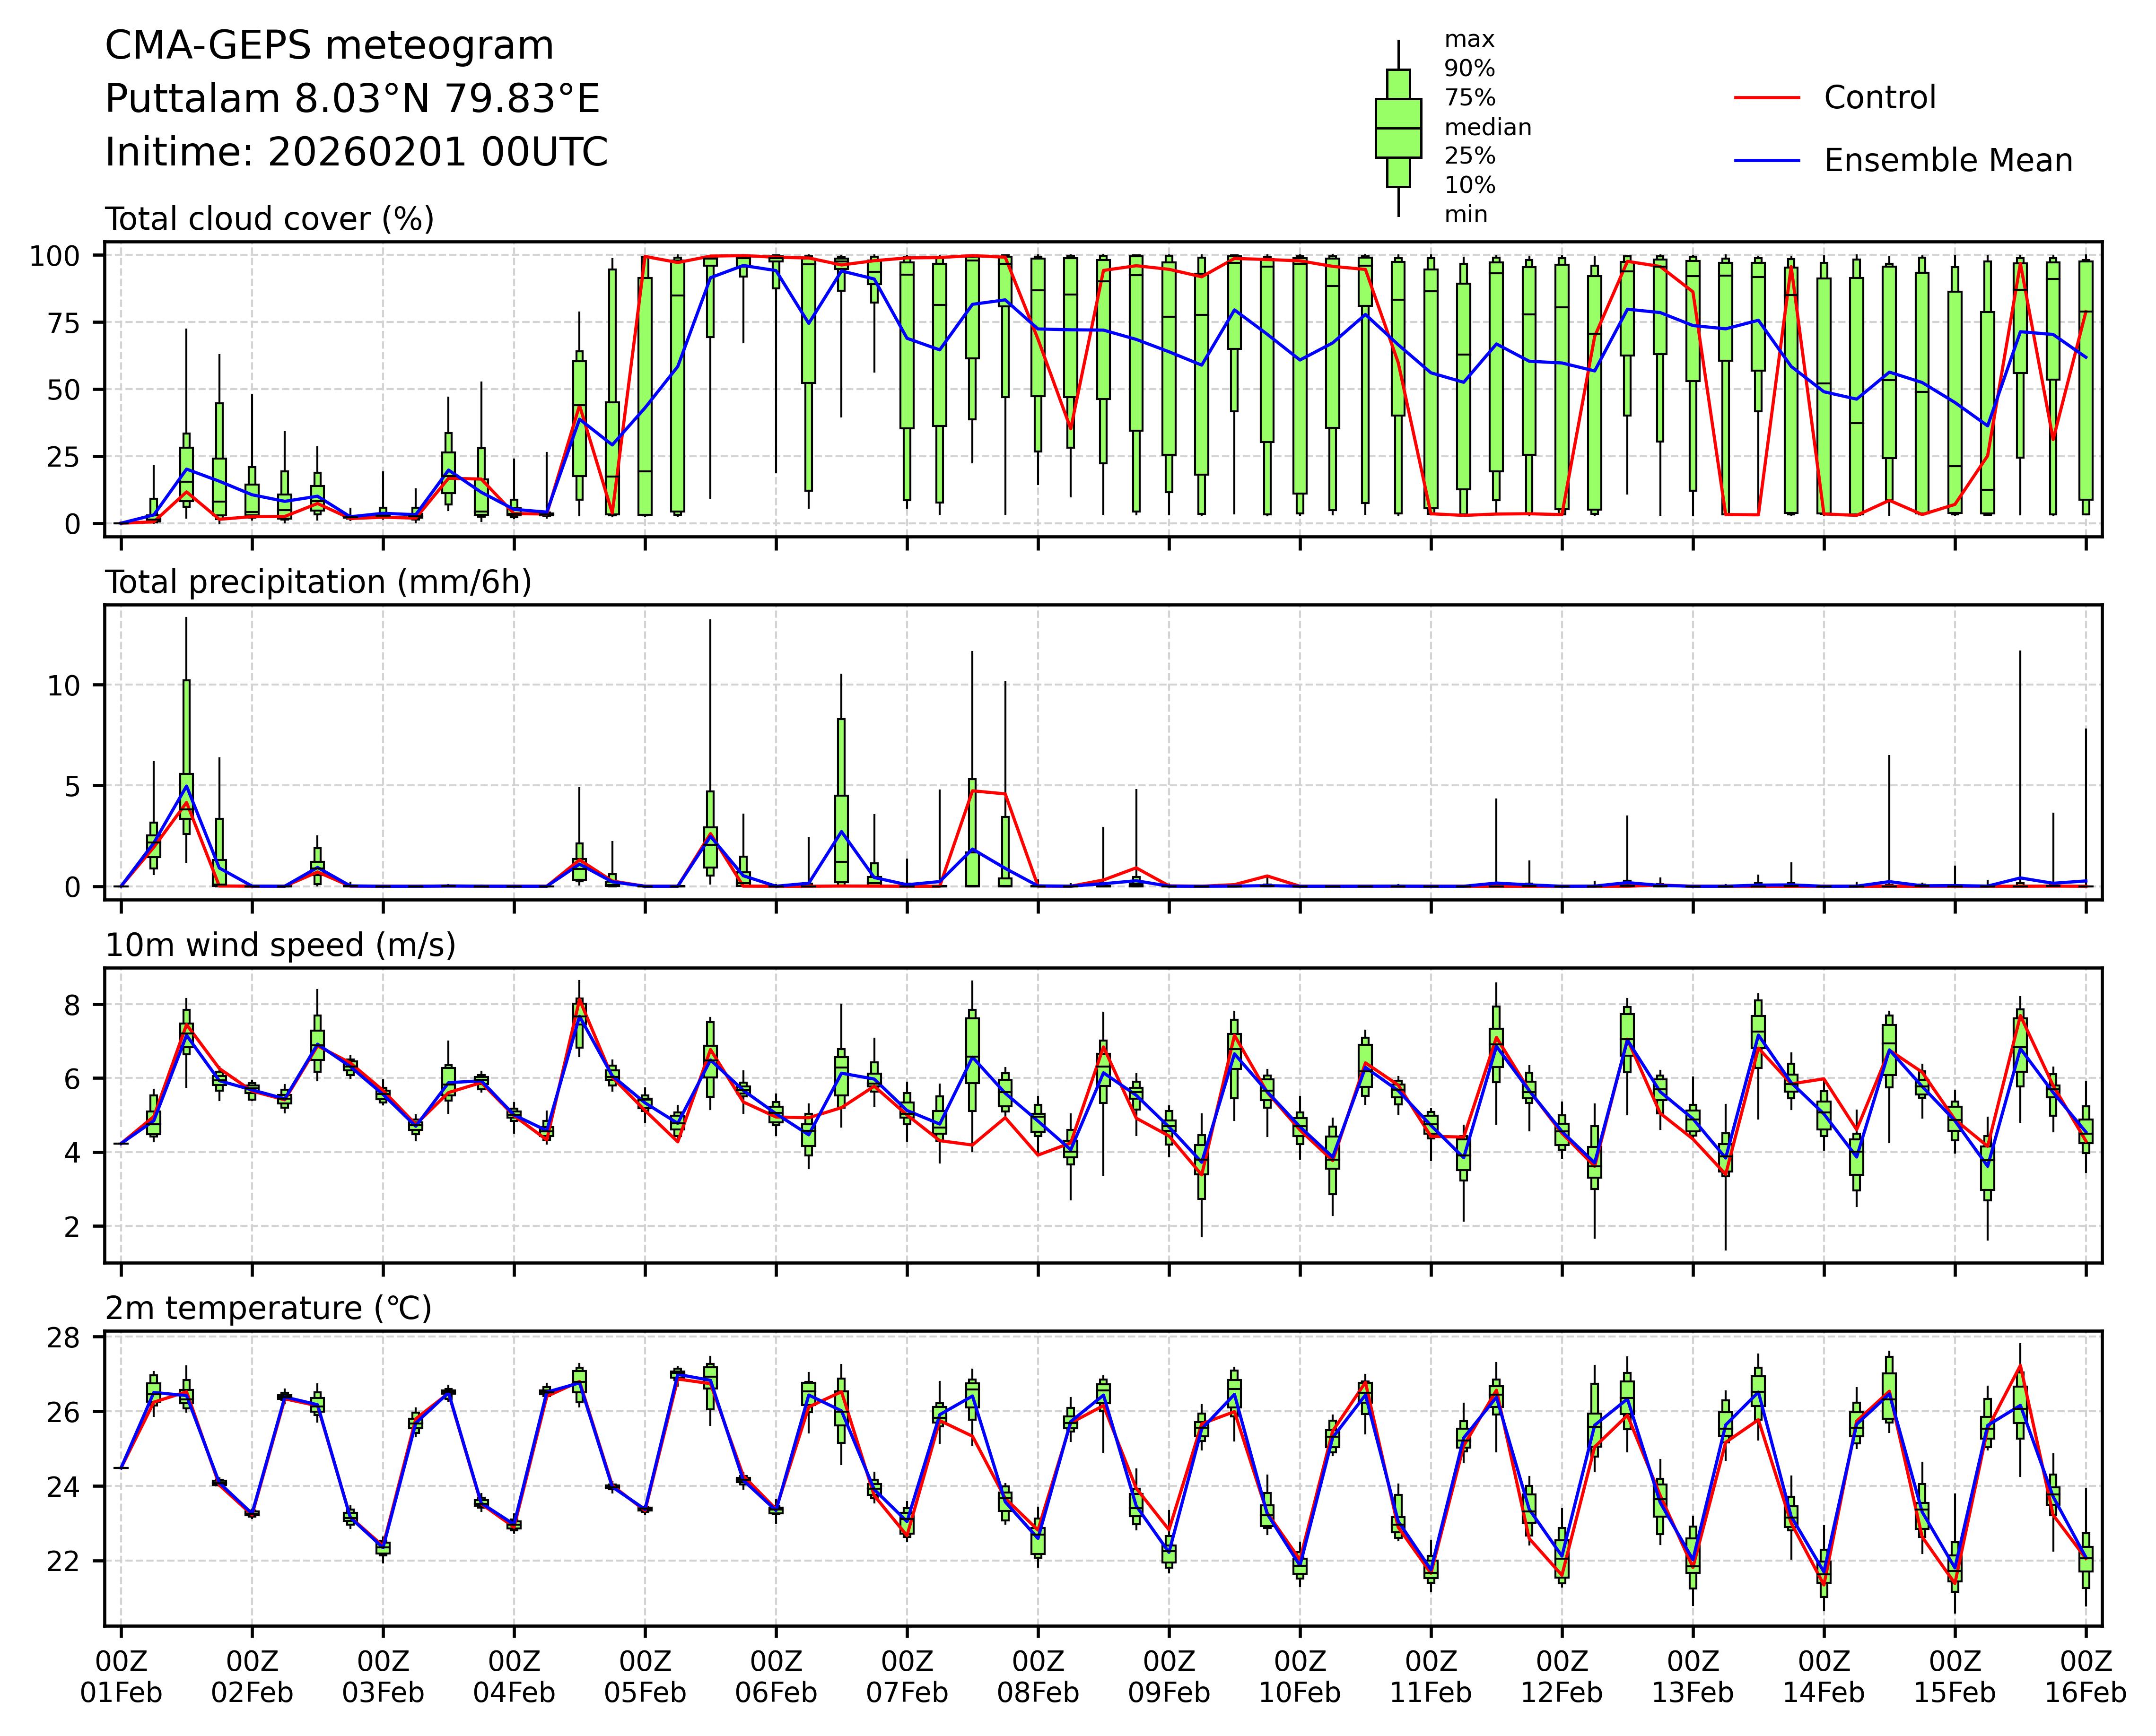This screenshot has width=2156, height=1736.
Task: Click the 'Total precipitation (mm/6h)' panel title
Action: click(318, 582)
